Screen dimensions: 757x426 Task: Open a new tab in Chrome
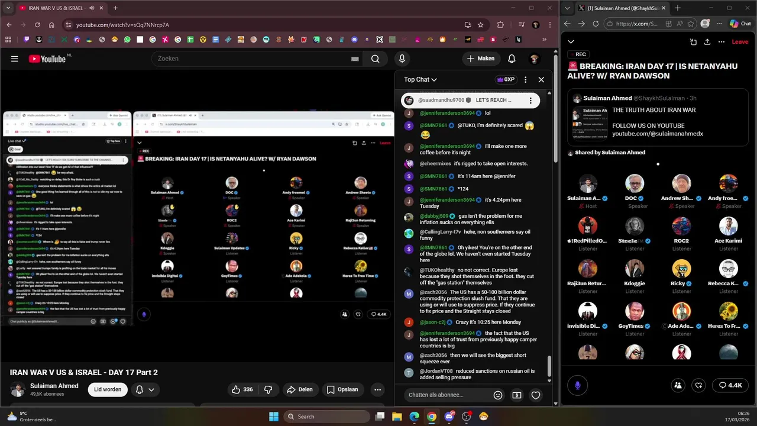tap(115, 8)
